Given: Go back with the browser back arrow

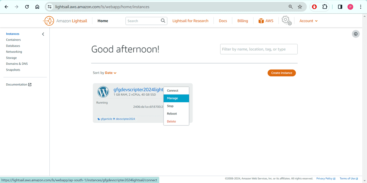Looking at the screenshot, I should click(6, 7).
